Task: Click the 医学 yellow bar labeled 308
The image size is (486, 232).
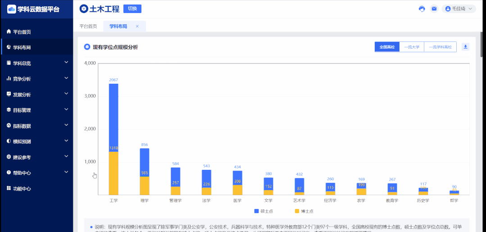Action: tap(237, 190)
